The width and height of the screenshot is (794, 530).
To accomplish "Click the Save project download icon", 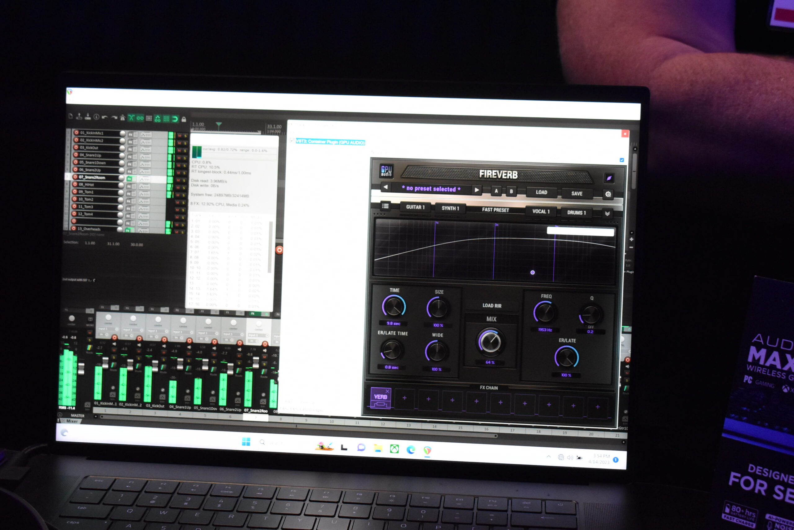I will [87, 116].
